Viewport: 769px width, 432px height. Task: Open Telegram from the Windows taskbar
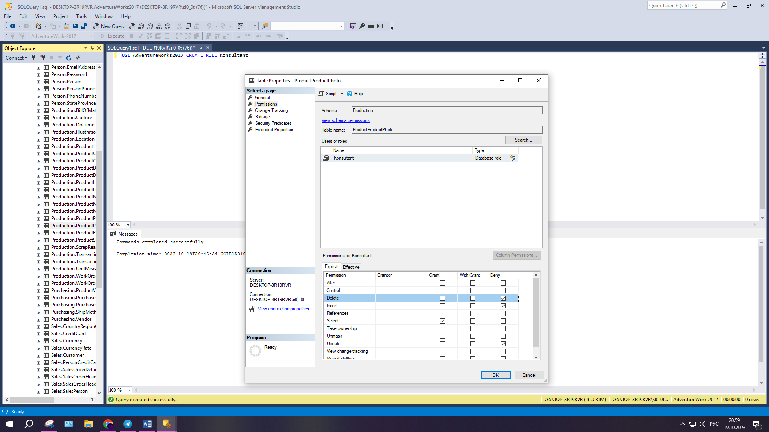[128, 424]
